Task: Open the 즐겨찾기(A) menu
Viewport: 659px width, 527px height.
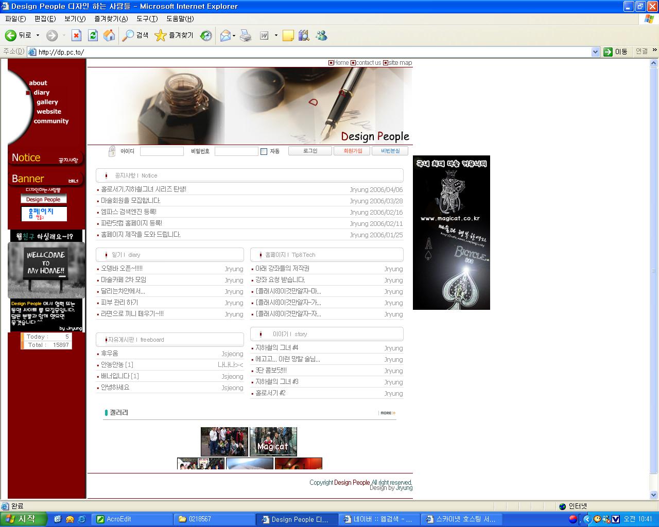Action: [x=111, y=19]
